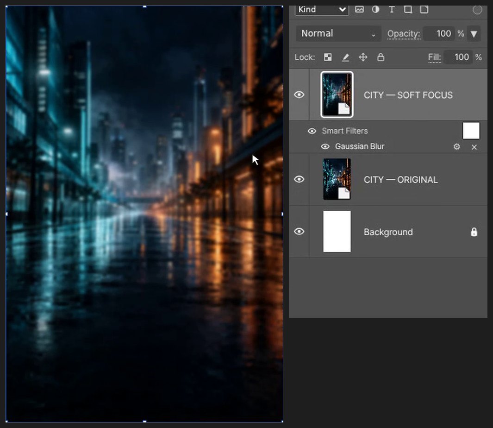The height and width of the screenshot is (428, 493).
Task: Filter layers by pixel layer icon
Action: coord(359,9)
